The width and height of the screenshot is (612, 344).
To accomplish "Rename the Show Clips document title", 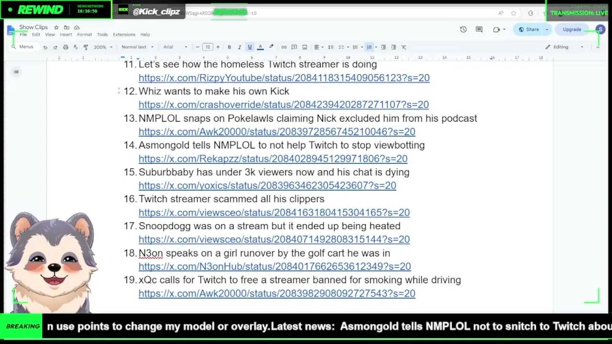I will (33, 27).
